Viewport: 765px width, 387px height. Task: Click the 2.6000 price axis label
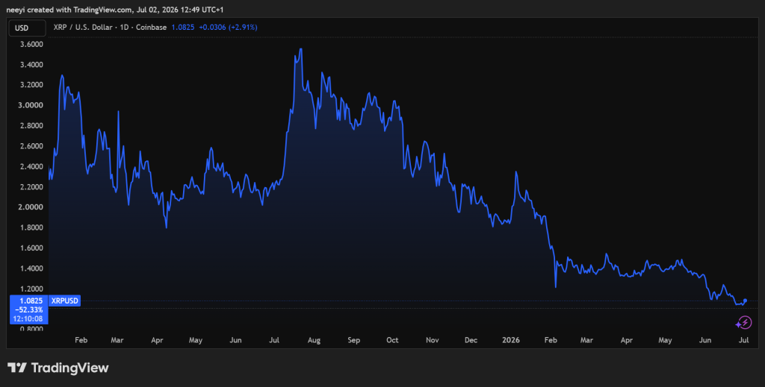click(x=31, y=146)
